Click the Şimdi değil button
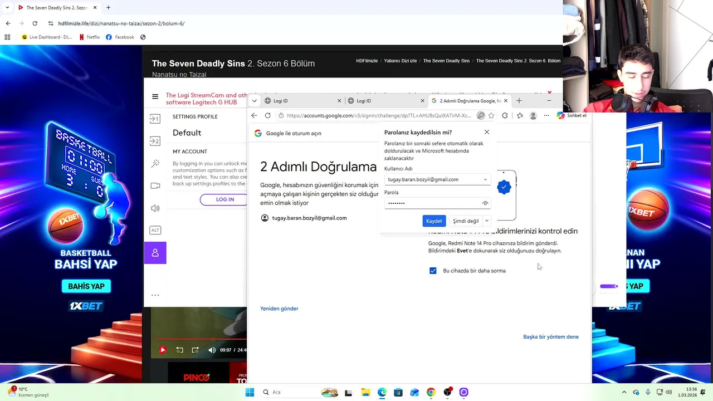This screenshot has height=401, width=713. (466, 221)
